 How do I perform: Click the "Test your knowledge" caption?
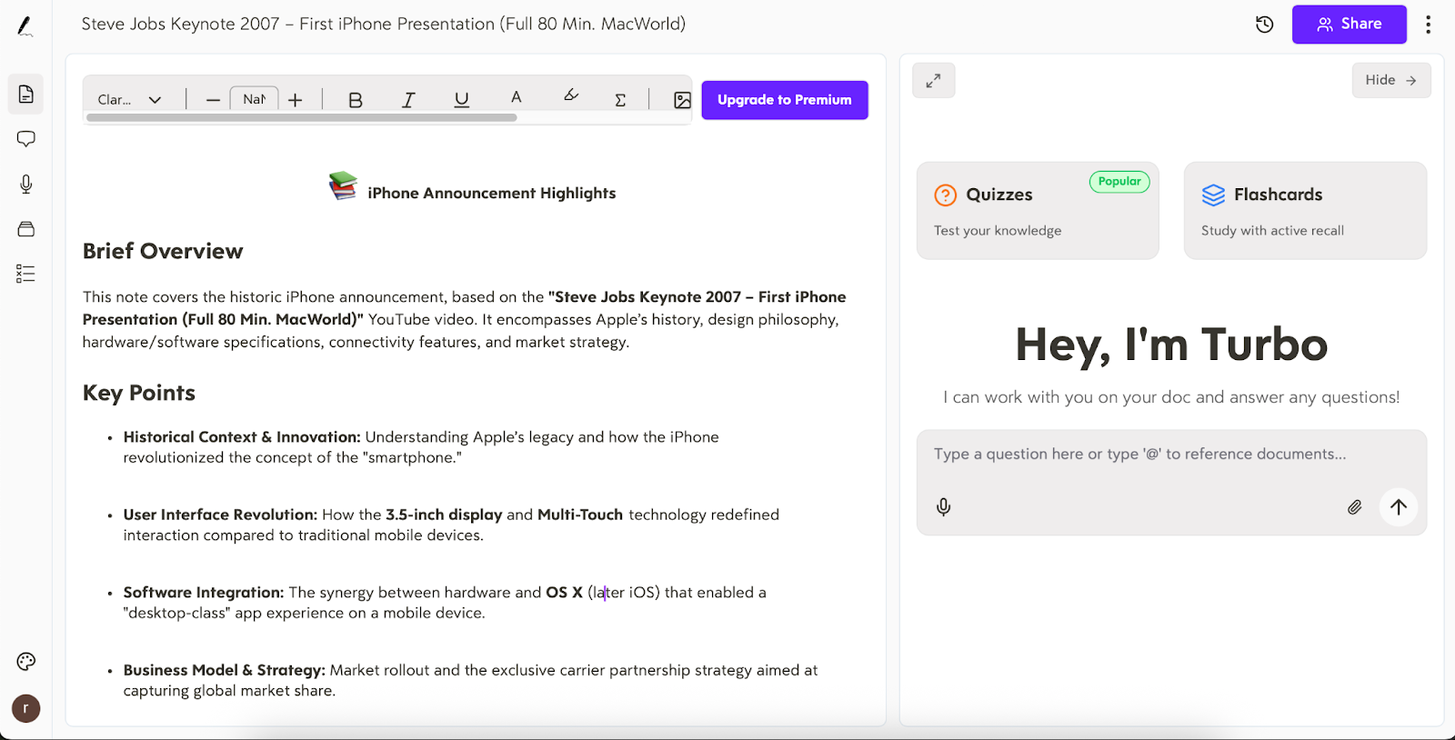coord(998,231)
